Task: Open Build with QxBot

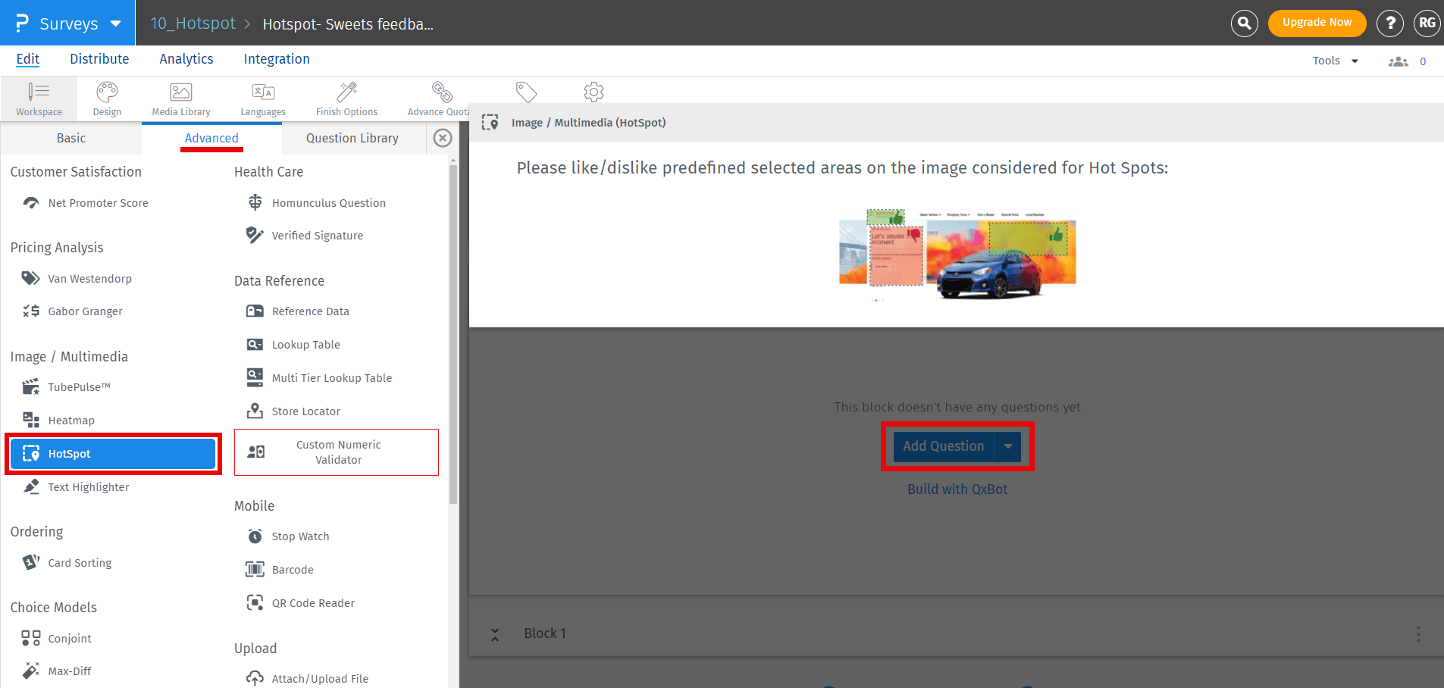Action: tap(957, 489)
